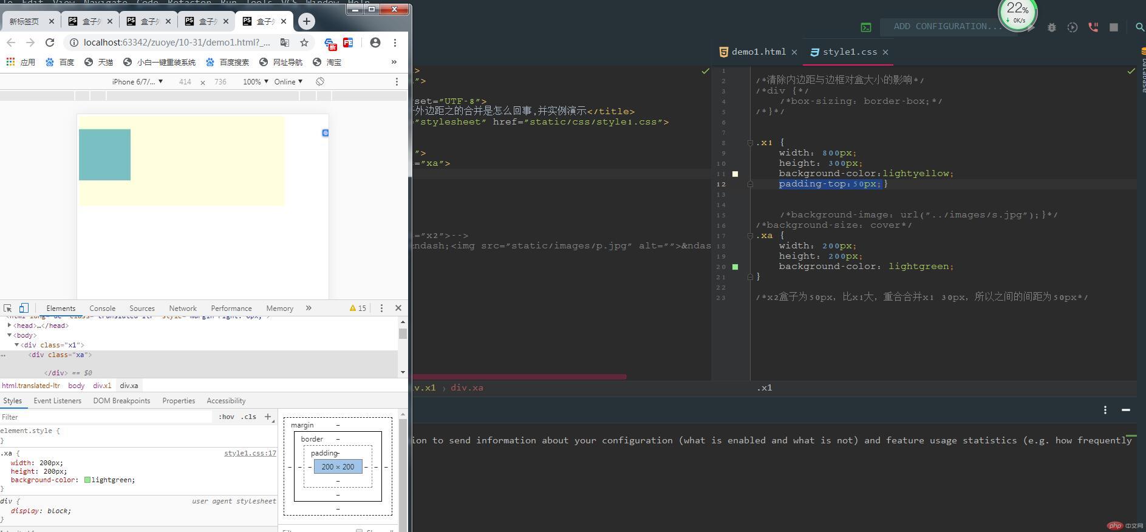
Task: Click the rotate device icon
Action: coord(320,81)
